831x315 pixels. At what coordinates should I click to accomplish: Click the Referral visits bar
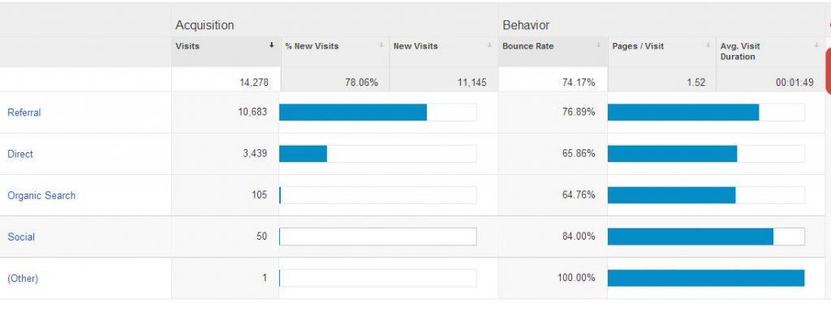353,112
